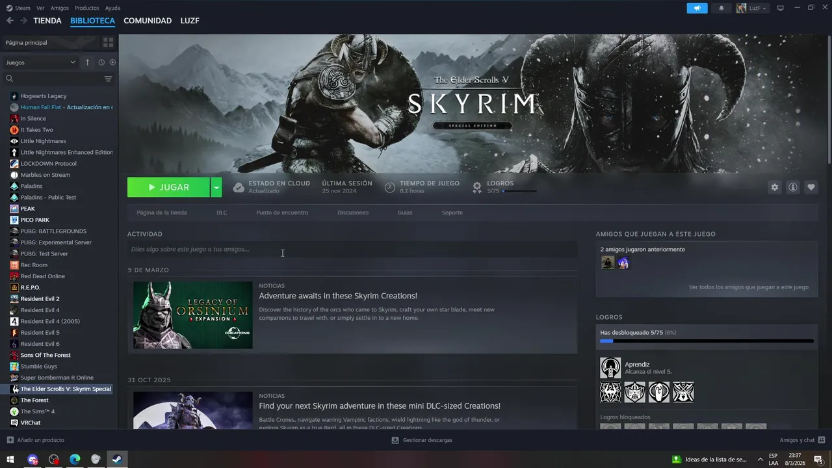Select VRChat in the library

point(30,422)
